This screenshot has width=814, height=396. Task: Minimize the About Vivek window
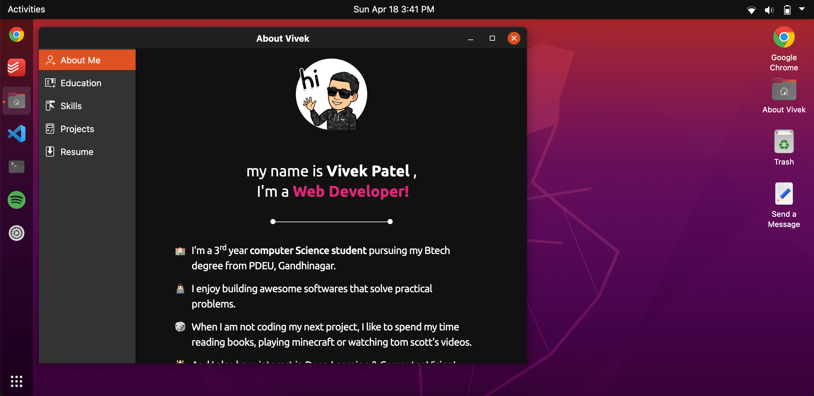[471, 39]
